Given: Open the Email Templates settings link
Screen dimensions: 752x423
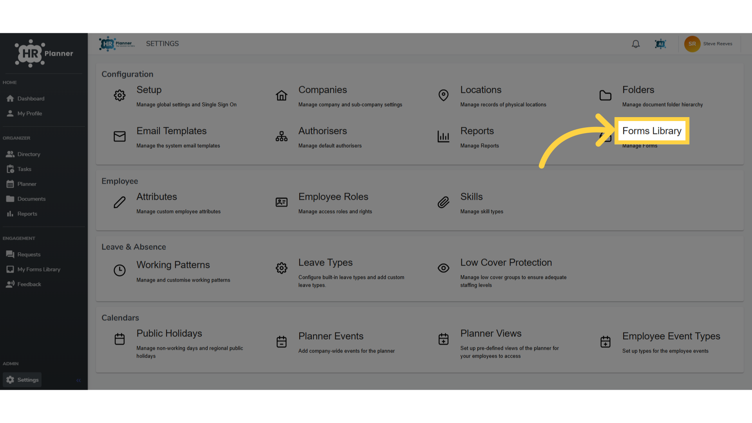Looking at the screenshot, I should 171,131.
